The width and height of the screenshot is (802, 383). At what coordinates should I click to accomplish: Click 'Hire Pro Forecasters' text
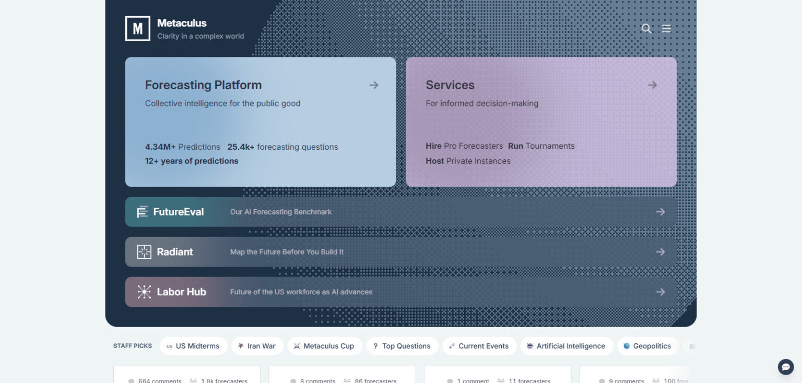464,146
